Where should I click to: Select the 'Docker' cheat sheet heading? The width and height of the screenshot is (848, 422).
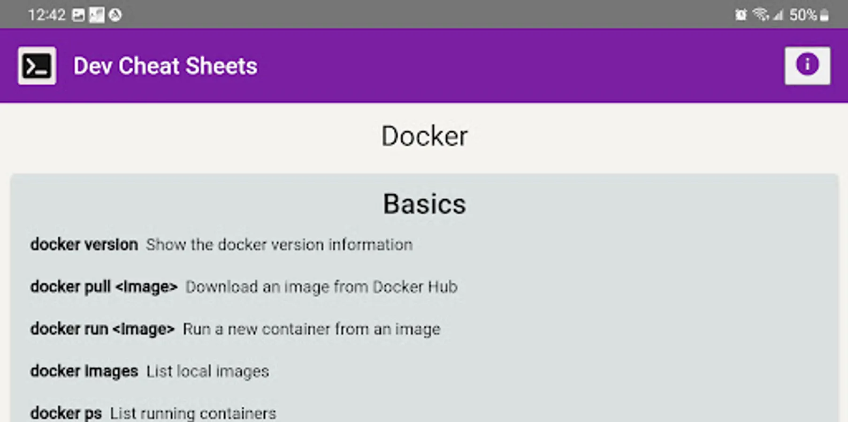coord(424,136)
